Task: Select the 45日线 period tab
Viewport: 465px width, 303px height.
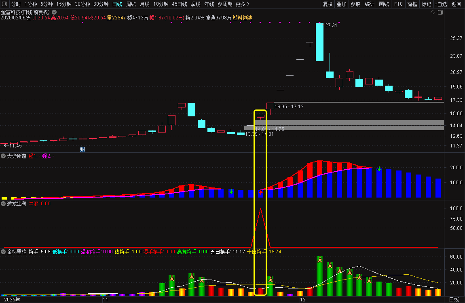Action: 180,4
